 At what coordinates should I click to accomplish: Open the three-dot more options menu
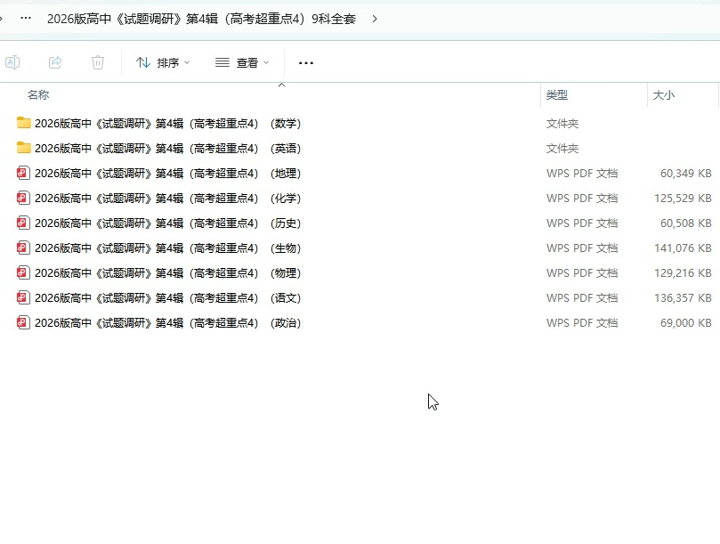306,63
